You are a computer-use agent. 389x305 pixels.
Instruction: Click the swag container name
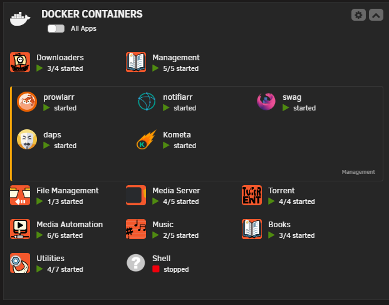pos(292,97)
